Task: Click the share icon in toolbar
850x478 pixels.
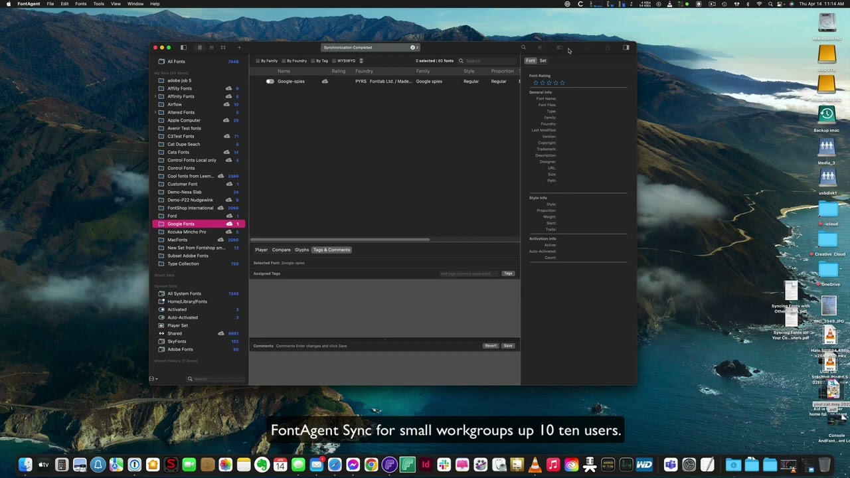Action: click(607, 47)
